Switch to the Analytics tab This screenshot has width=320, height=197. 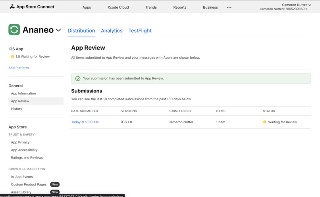pos(112,31)
